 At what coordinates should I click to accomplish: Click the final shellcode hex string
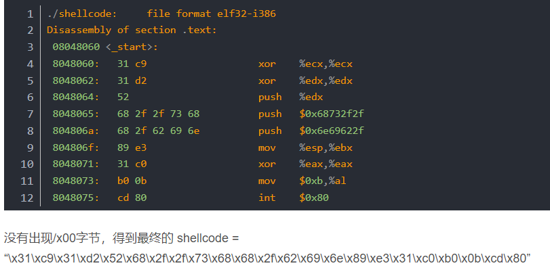[267, 258]
